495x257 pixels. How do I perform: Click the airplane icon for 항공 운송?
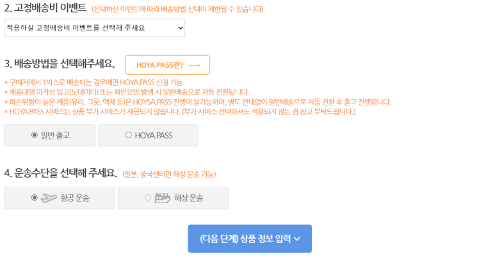(x=49, y=198)
